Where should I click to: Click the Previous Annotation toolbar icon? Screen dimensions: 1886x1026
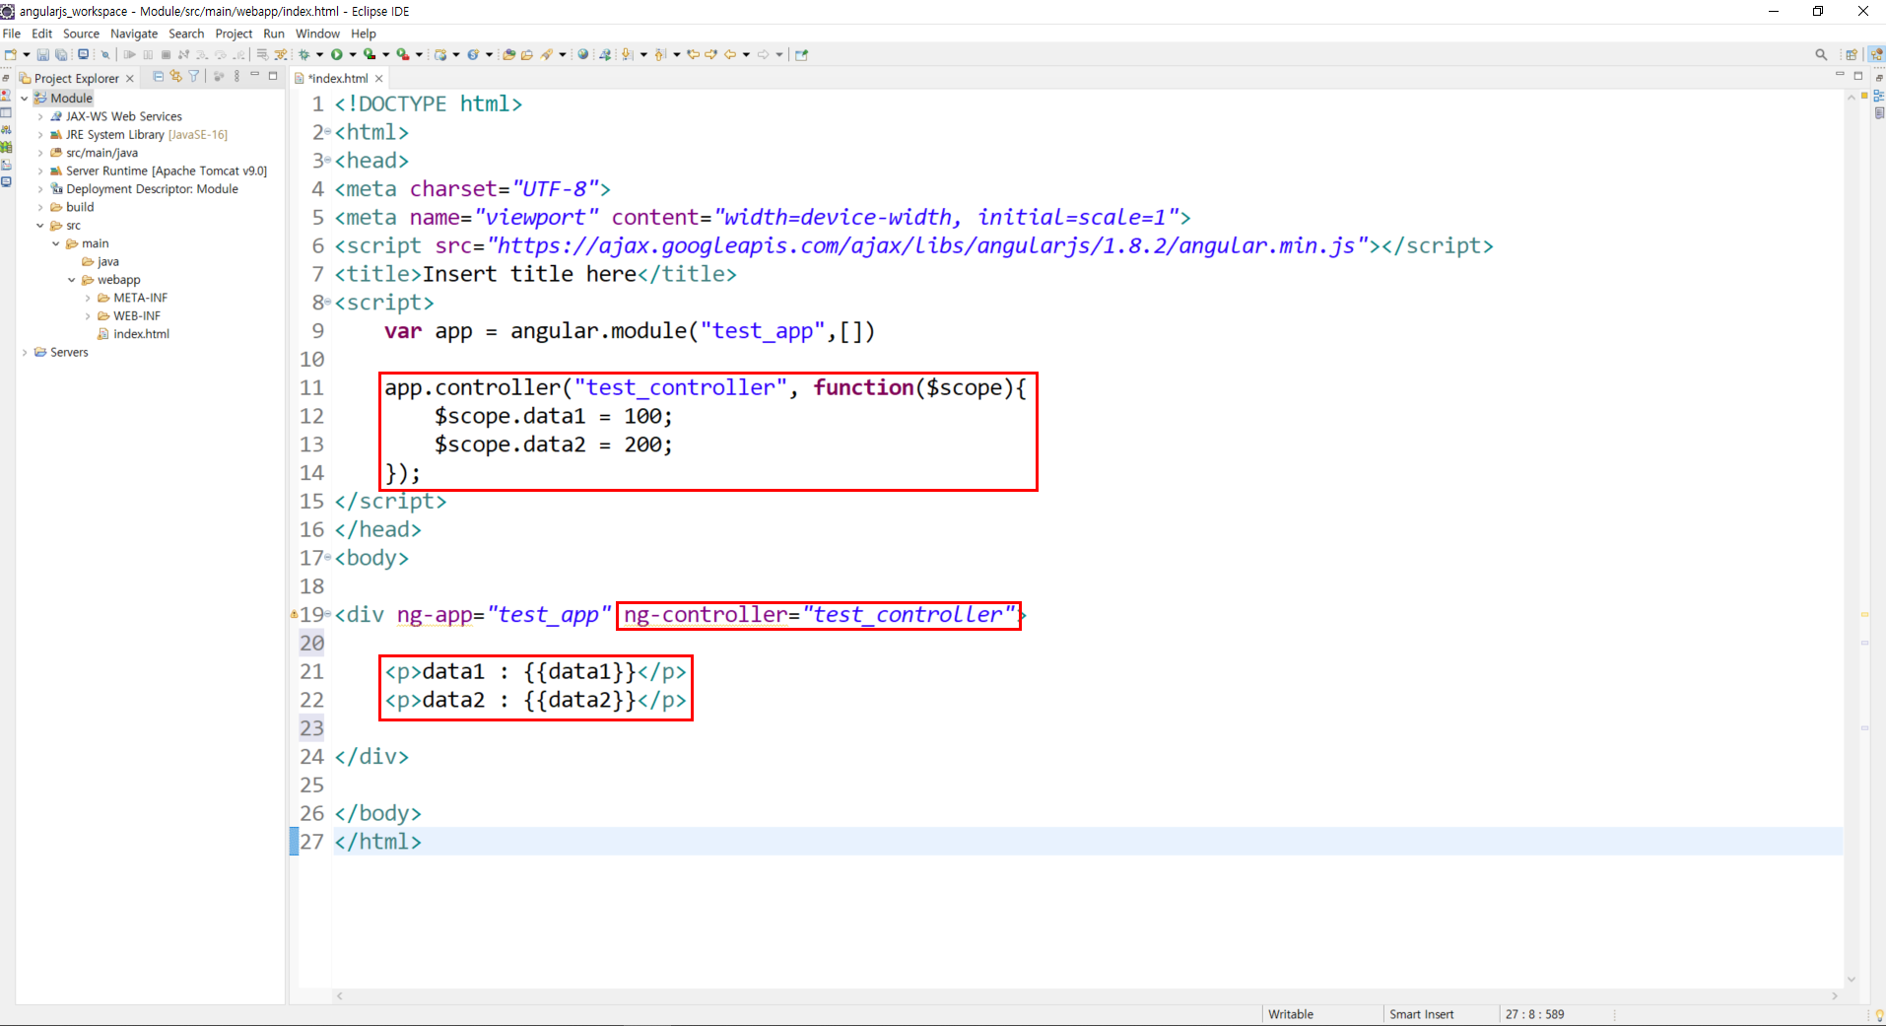660,54
